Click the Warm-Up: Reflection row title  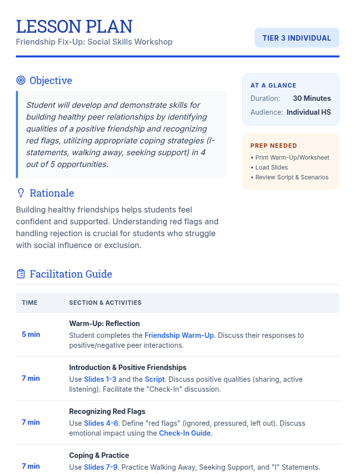click(x=104, y=324)
